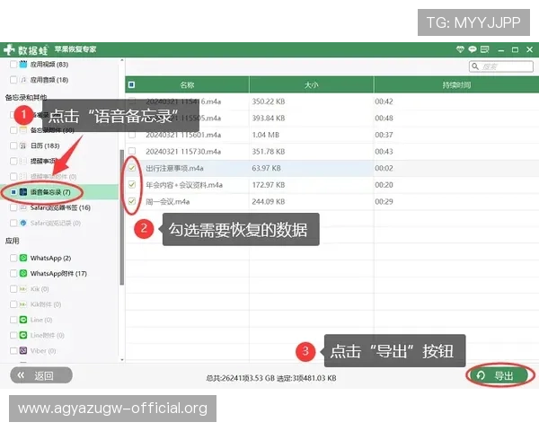Click the 应用视频 film icon
Screen dimensions: 539x431
pos(23,65)
